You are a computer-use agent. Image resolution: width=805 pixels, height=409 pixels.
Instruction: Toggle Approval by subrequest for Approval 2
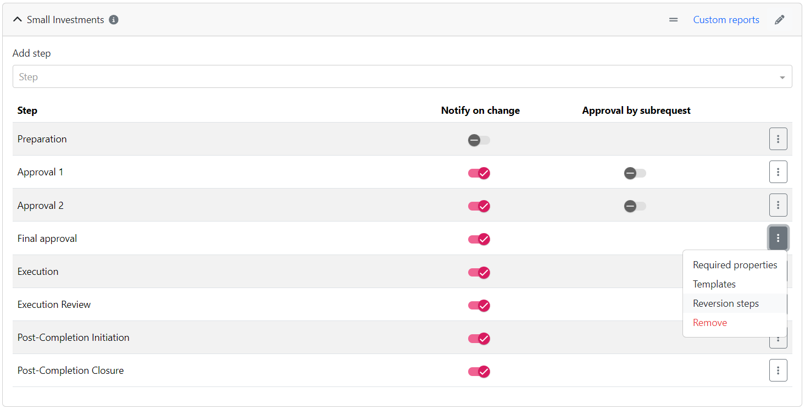(635, 206)
